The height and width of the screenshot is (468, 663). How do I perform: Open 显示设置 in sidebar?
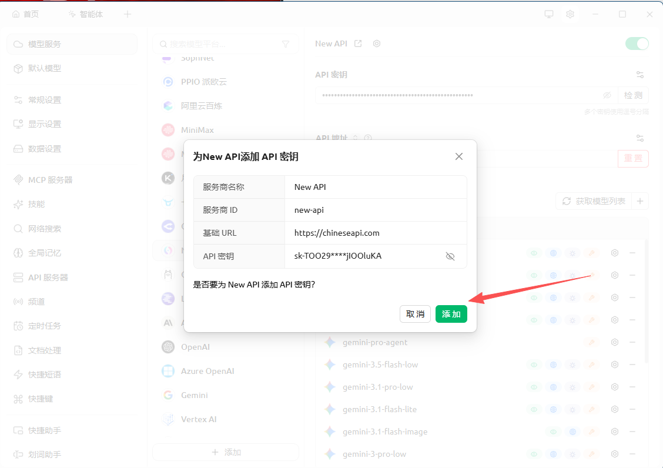point(72,124)
